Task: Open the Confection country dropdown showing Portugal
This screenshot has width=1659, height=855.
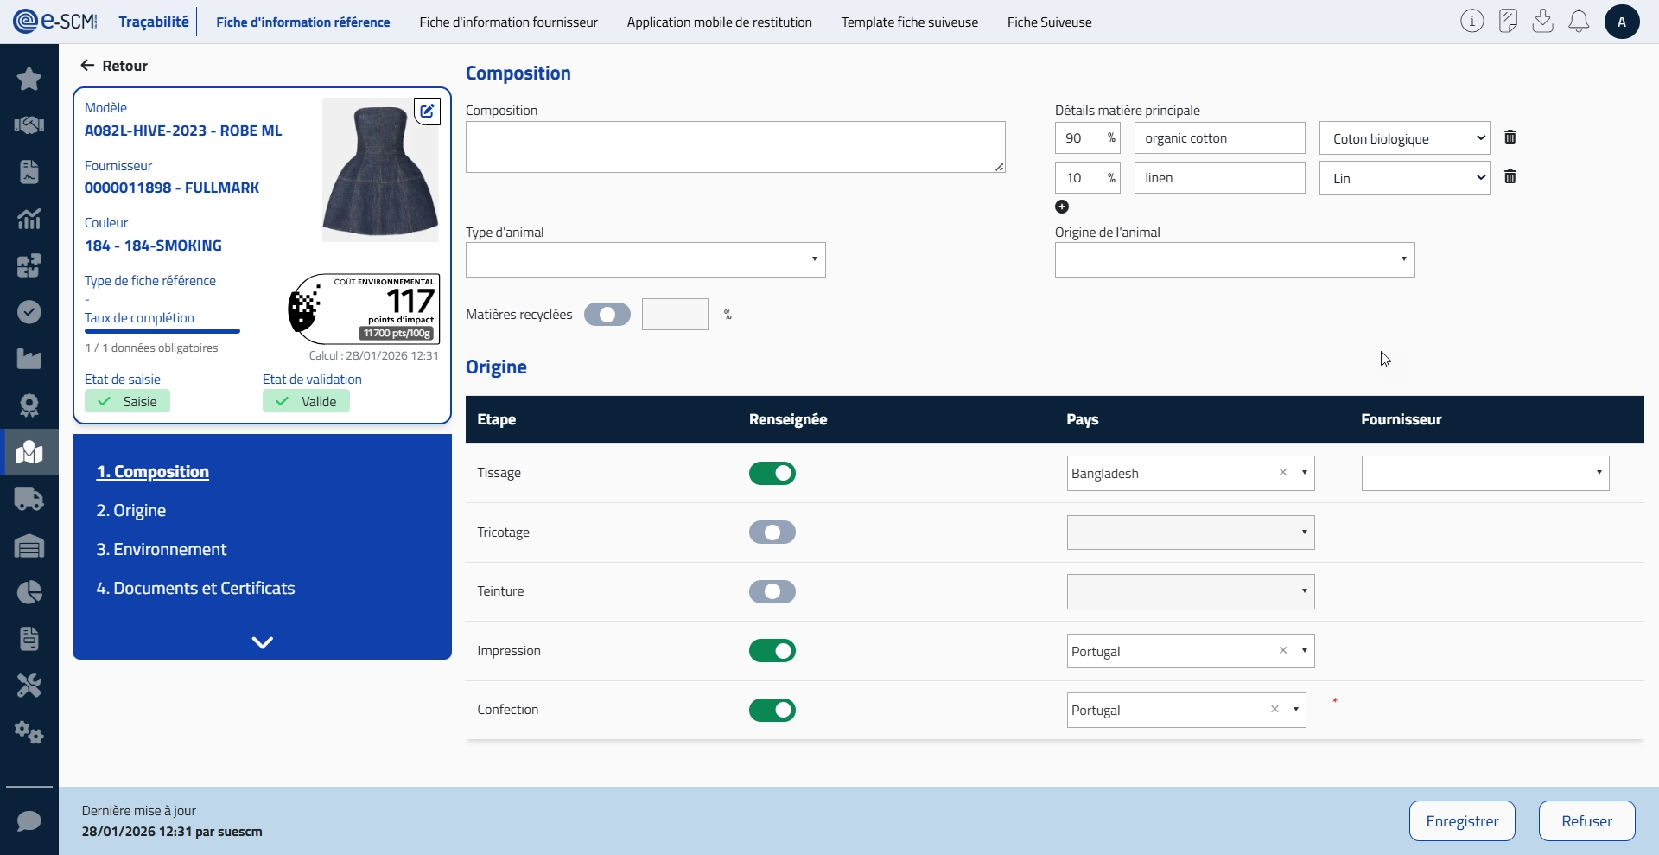Action: [1186, 710]
